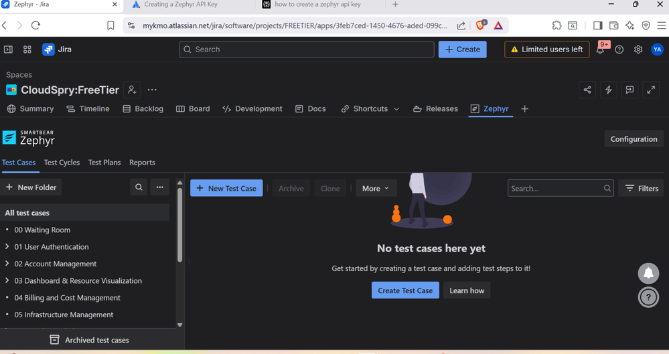Open the Jira help question mark icon

[x=619, y=50]
